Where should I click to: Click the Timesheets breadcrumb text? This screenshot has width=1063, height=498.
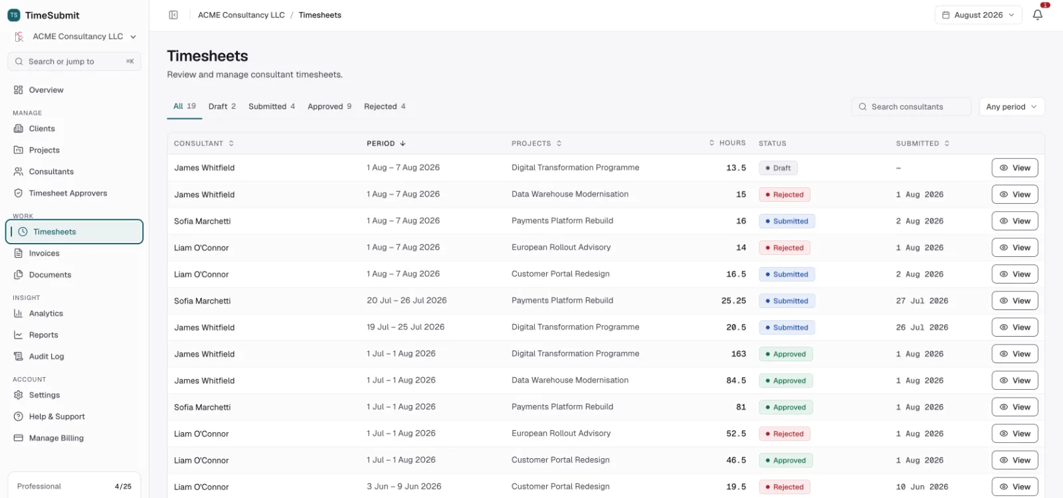click(x=320, y=15)
